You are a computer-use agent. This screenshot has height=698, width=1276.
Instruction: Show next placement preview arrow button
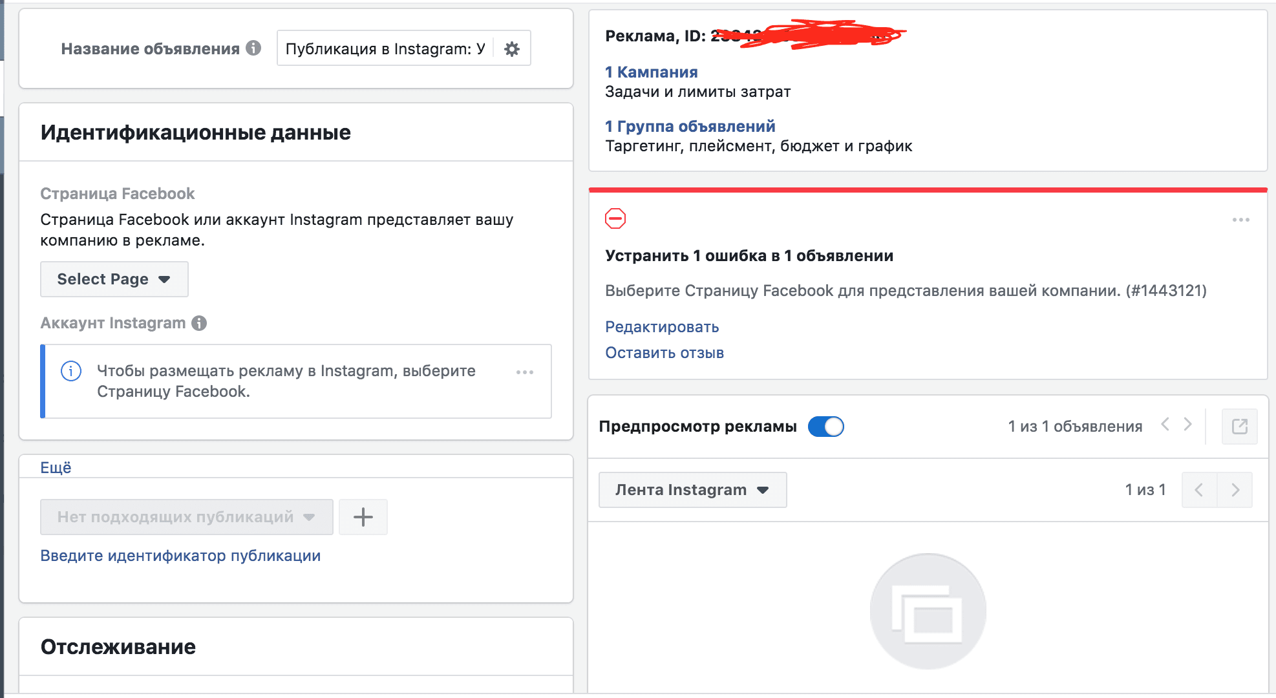click(x=1235, y=490)
